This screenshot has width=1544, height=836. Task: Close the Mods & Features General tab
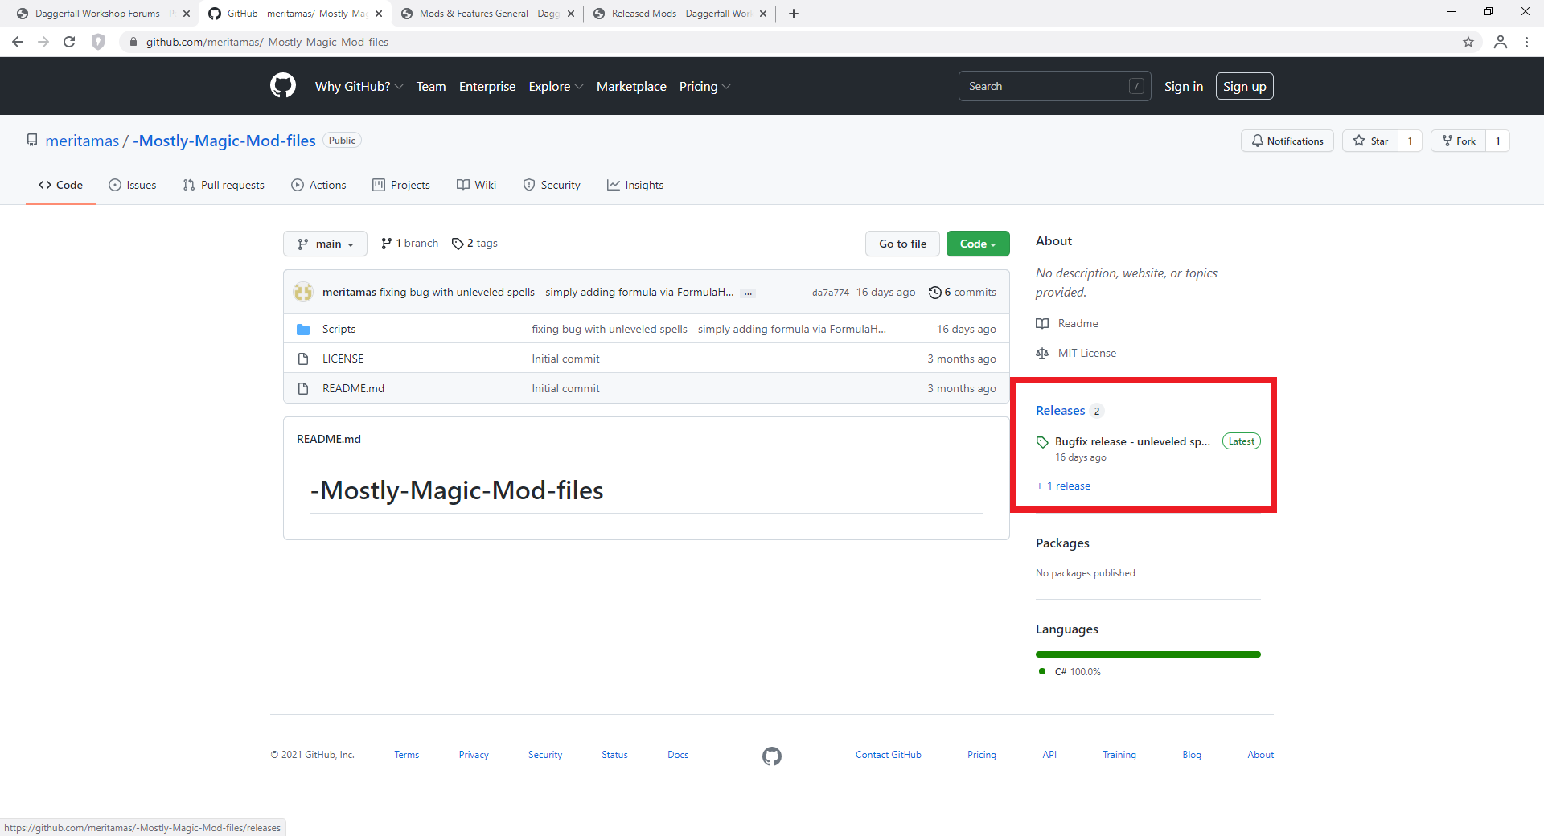pyautogui.click(x=571, y=14)
